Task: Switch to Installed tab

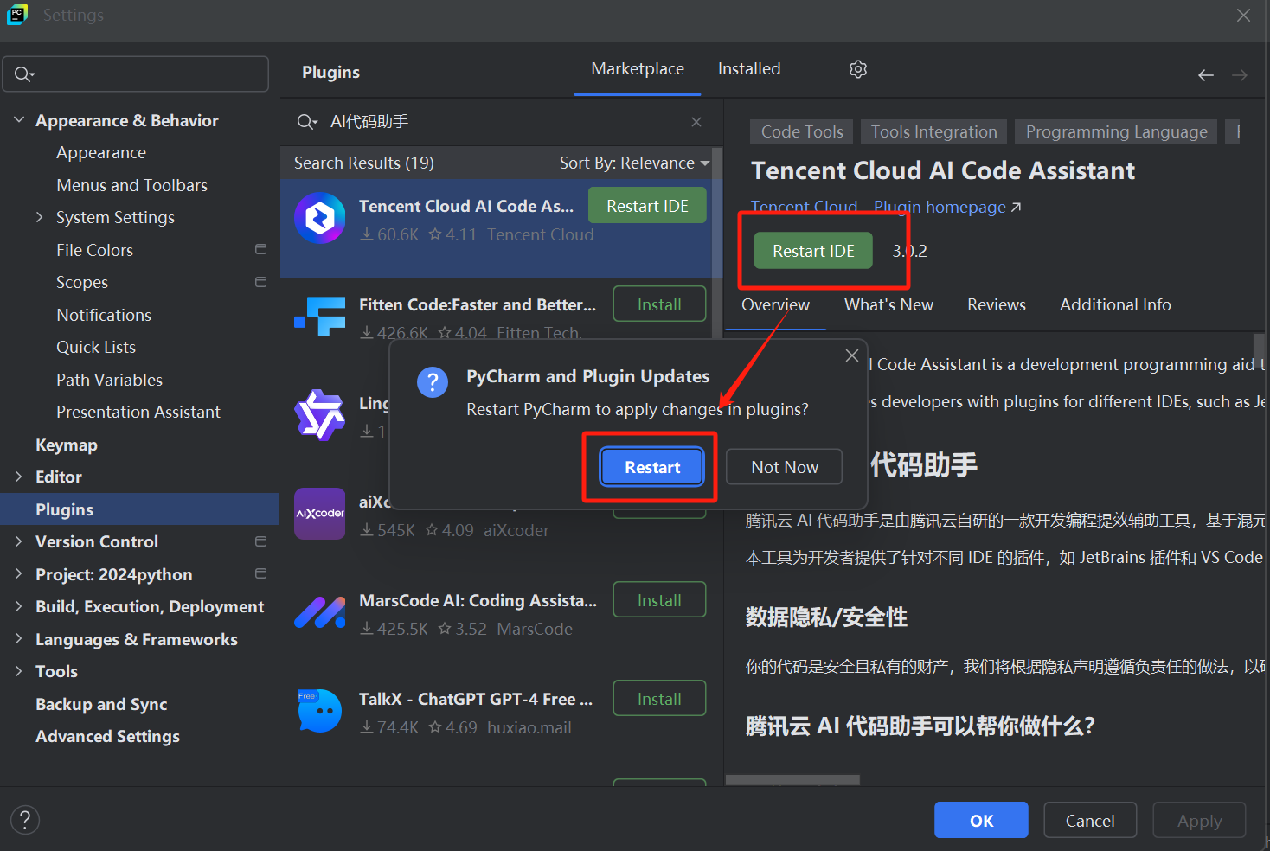Action: point(749,69)
